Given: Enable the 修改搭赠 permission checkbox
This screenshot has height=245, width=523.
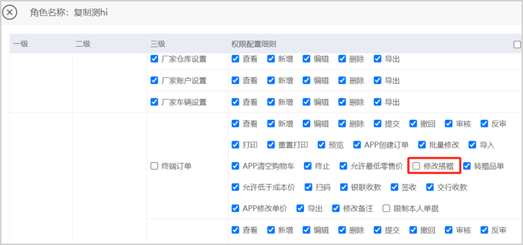Looking at the screenshot, I should point(416,166).
